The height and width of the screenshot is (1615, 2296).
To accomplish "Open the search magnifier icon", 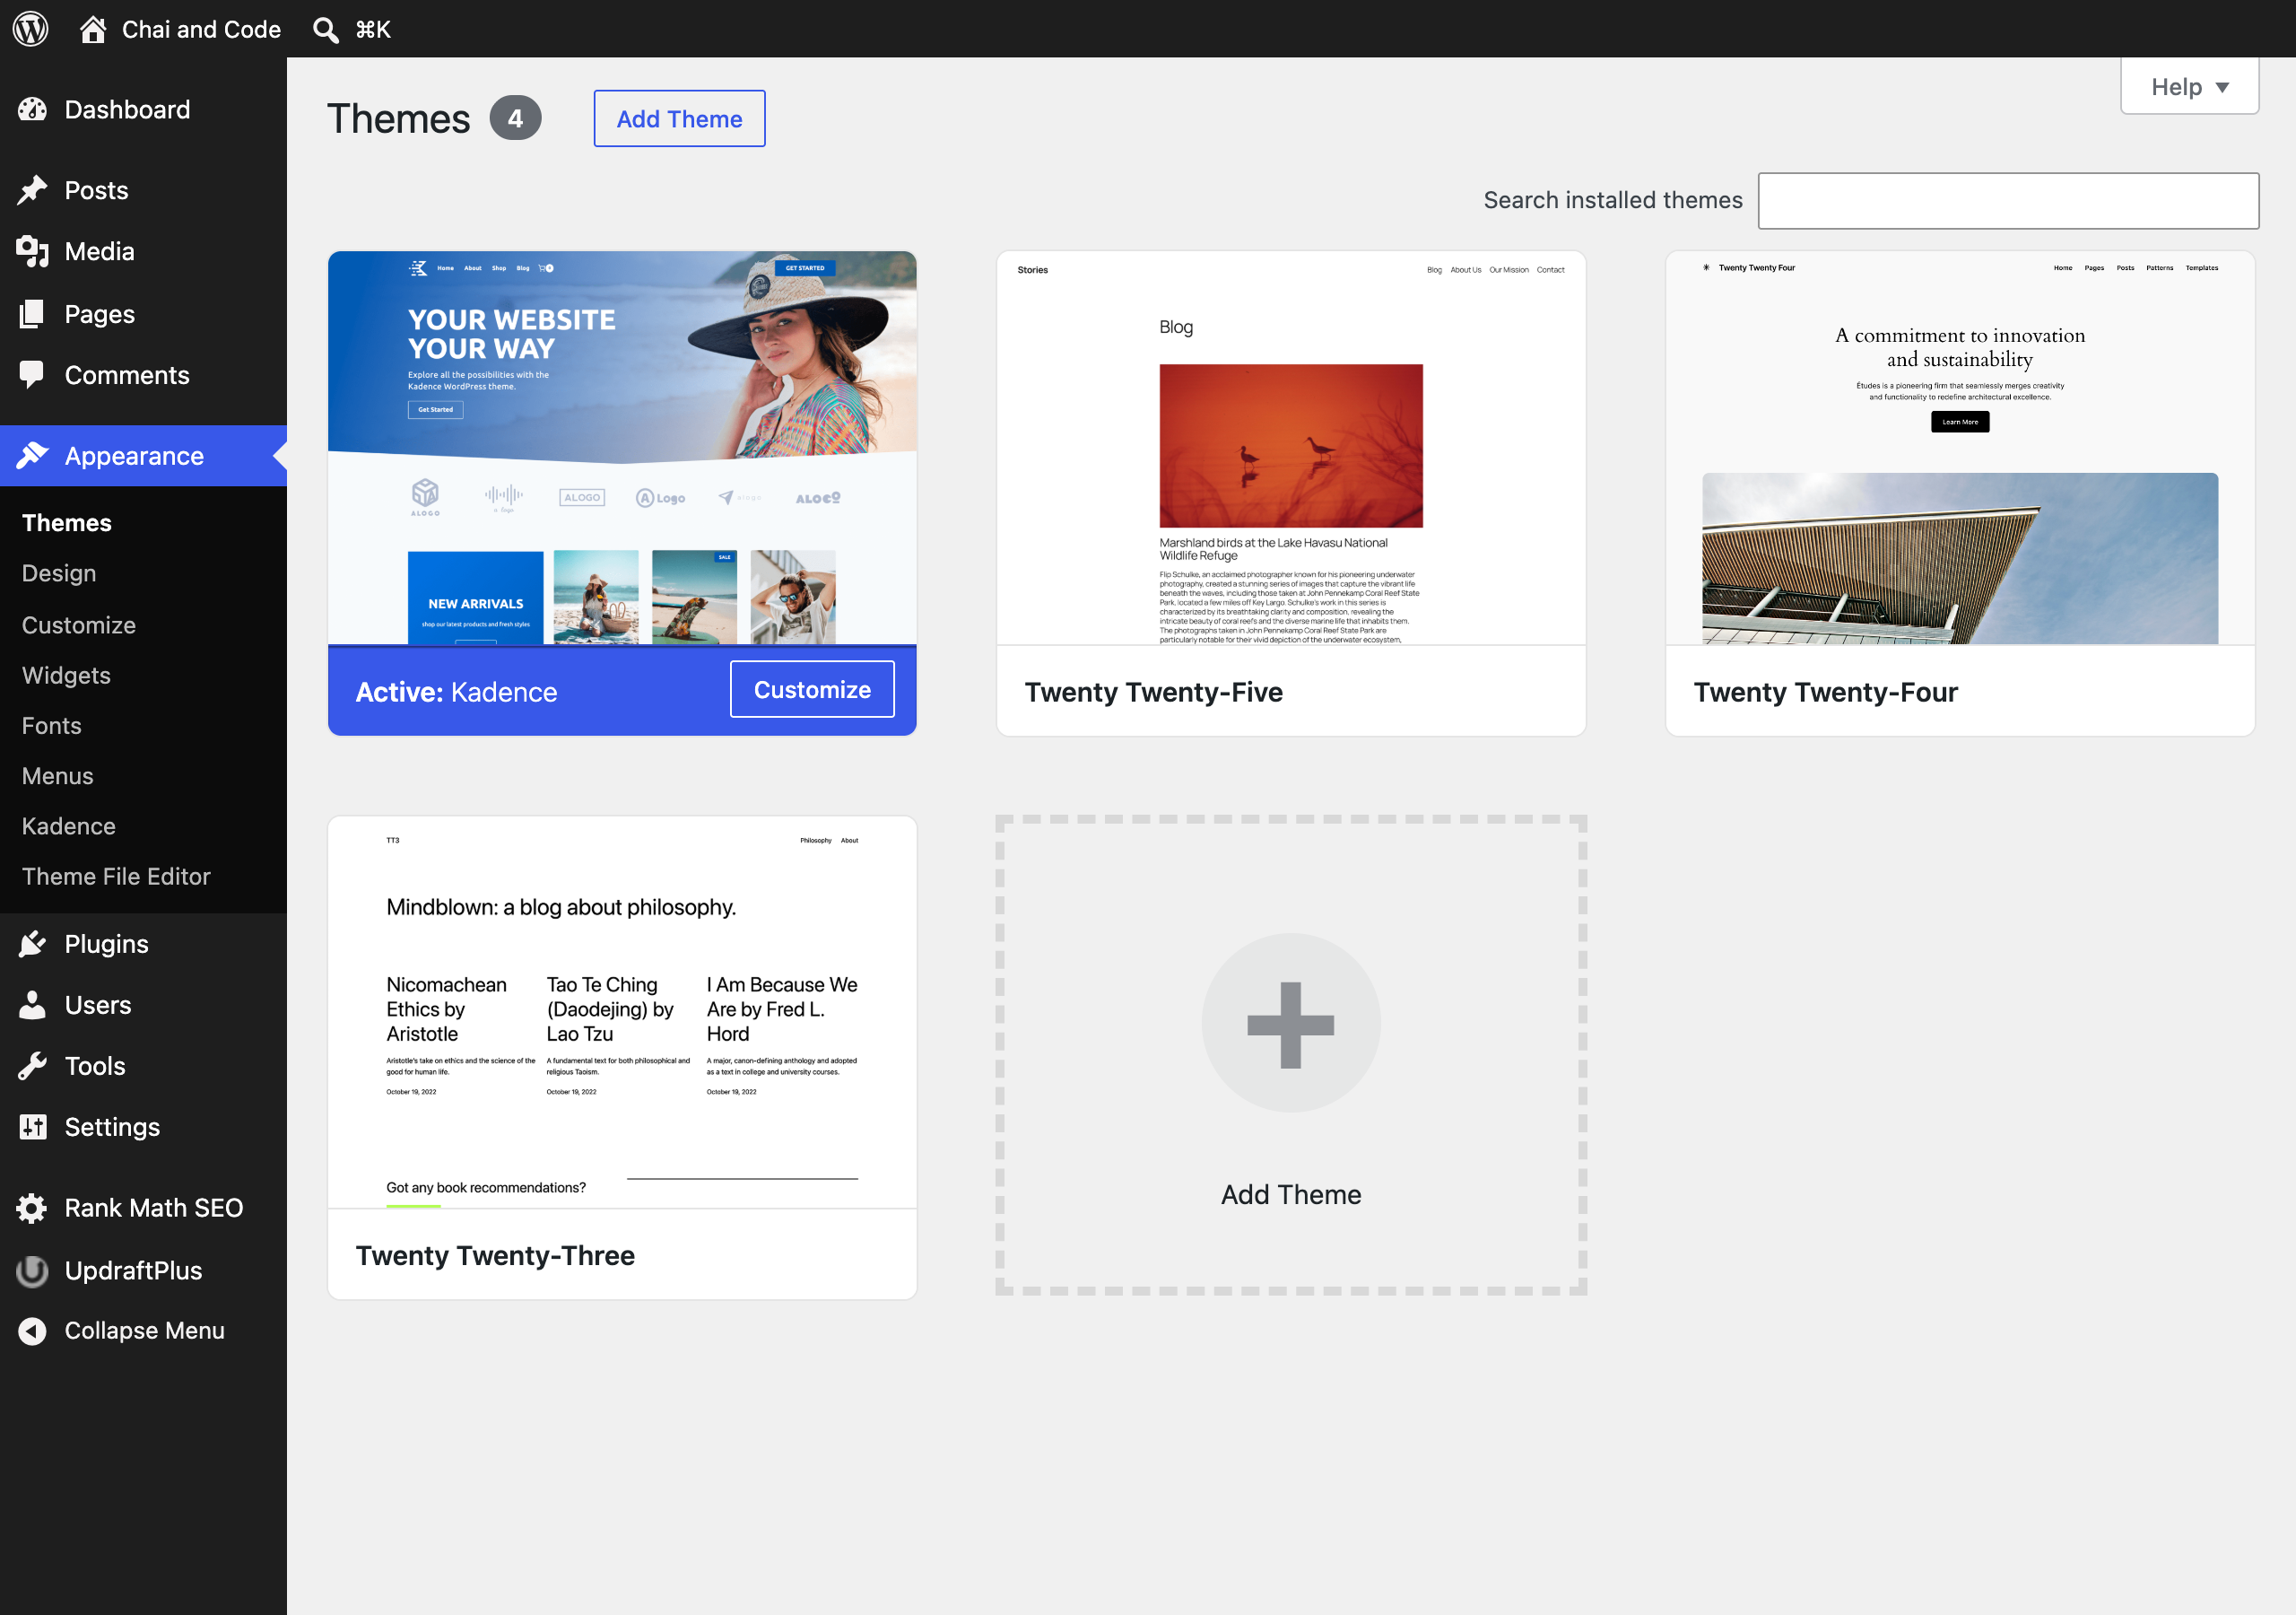I will (325, 29).
